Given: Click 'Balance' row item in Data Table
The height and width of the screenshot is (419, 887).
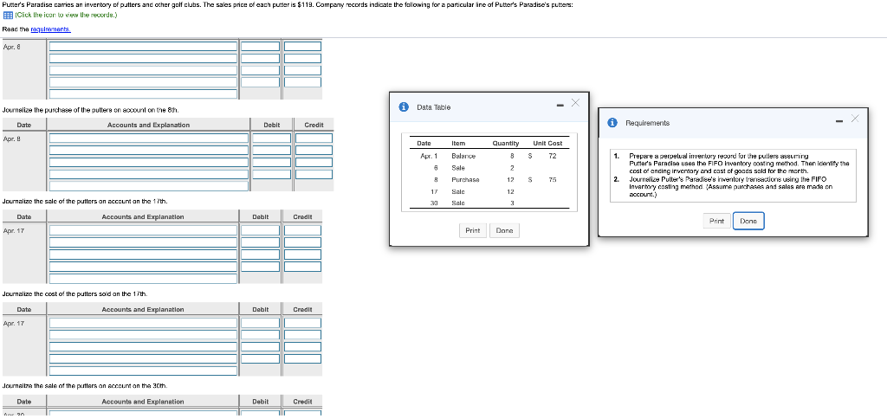Looking at the screenshot, I should (x=463, y=156).
